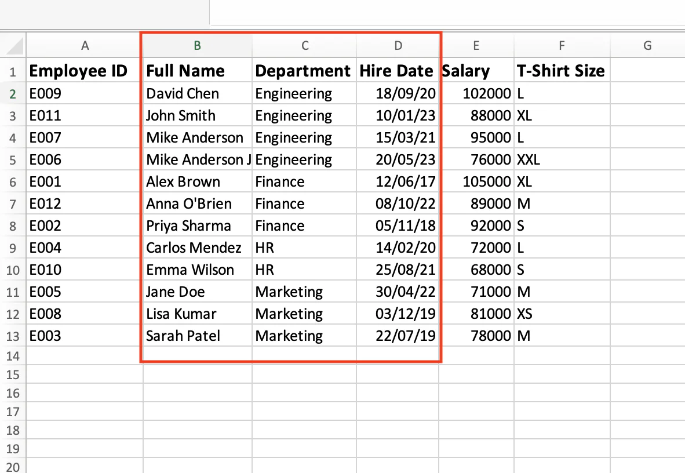The image size is (685, 473).
Task: Select row 5 header
Action: (13, 159)
